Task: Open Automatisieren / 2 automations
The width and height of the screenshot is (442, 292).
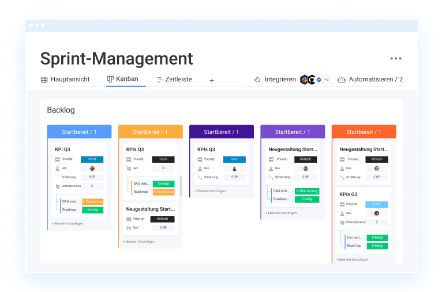Action: pos(376,80)
